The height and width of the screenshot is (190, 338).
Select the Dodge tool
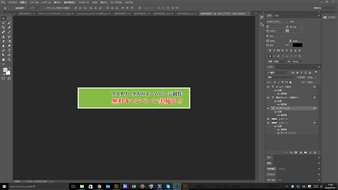10,46
